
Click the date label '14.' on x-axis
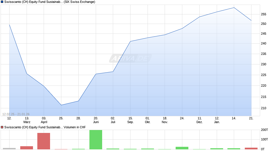(x=234, y=118)
